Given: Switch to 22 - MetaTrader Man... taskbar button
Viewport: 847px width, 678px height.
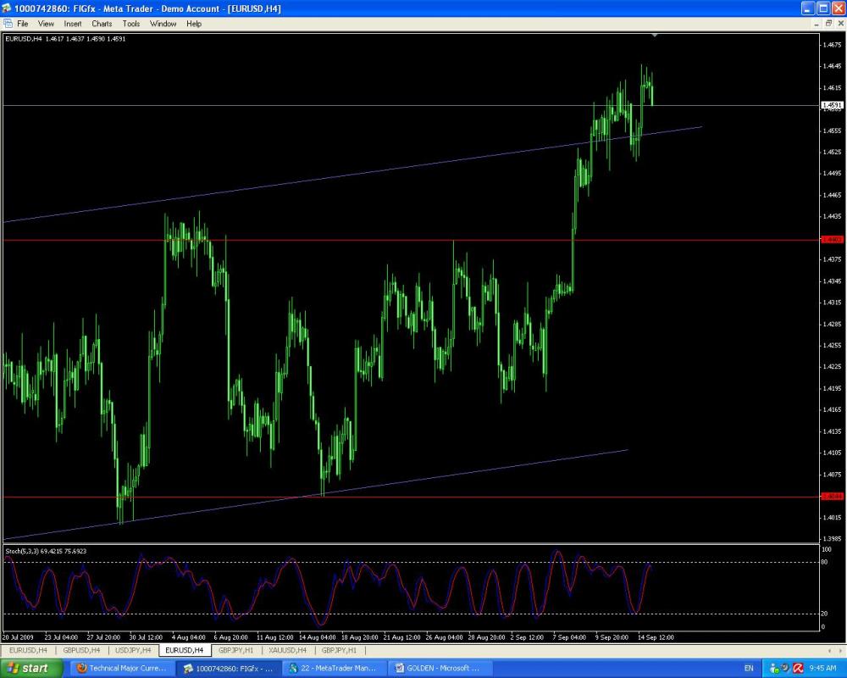Looking at the screenshot, I should [333, 669].
